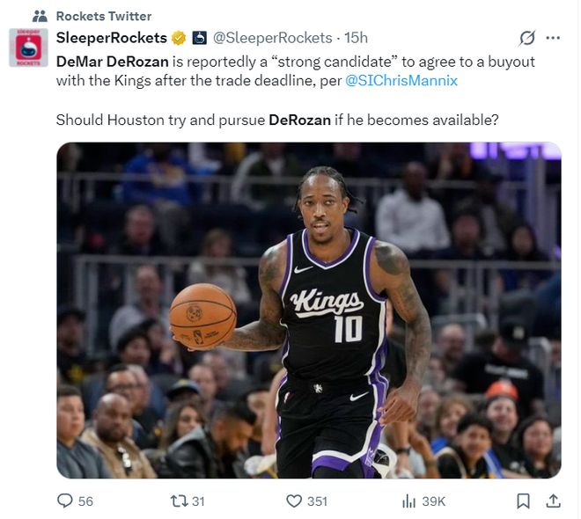Click the gold verified checkmark badge
The image size is (581, 519).
[x=179, y=38]
